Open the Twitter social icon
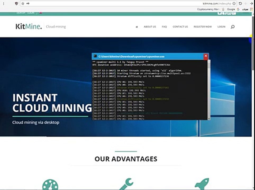The height and width of the screenshot is (190, 255). [220, 13]
